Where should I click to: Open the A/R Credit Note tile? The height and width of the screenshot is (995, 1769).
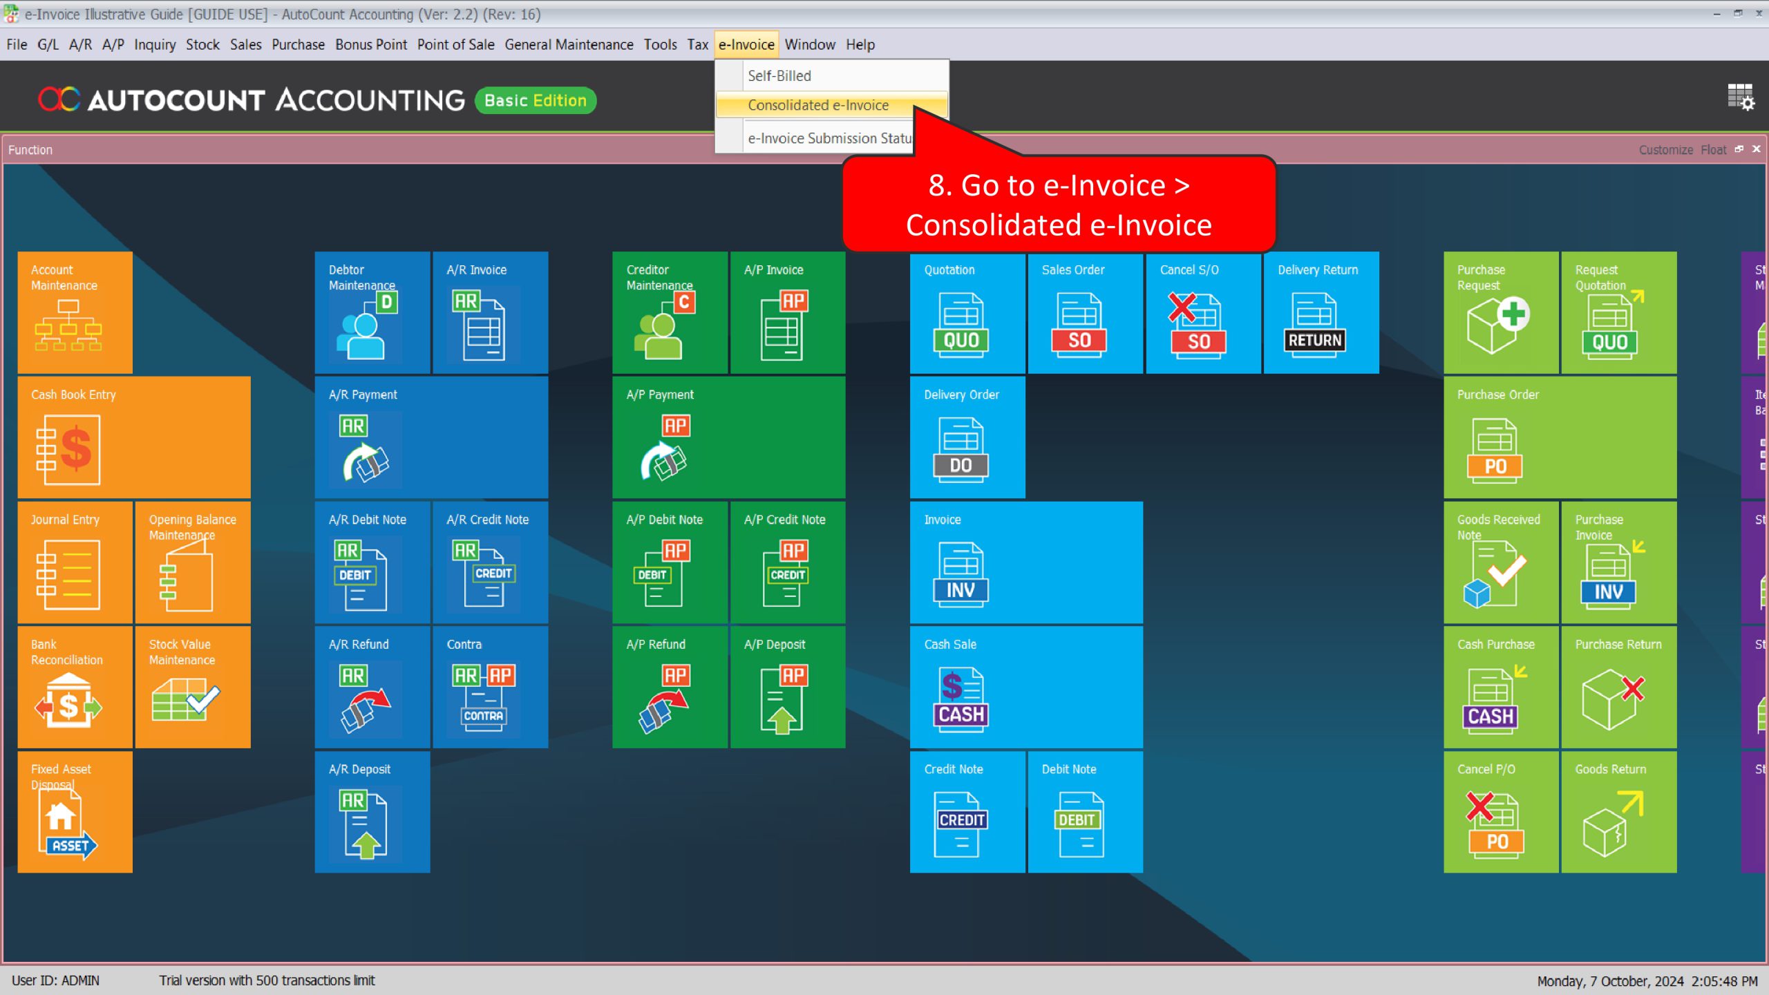click(491, 562)
